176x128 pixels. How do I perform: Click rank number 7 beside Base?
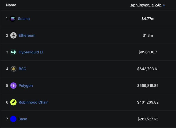click(x=7, y=119)
